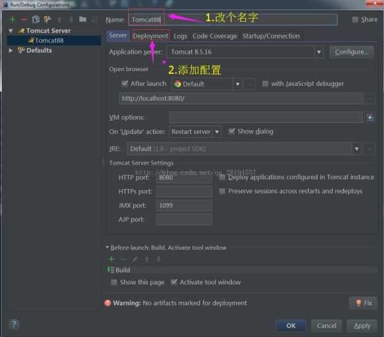The image size is (384, 337).
Task: Switch to Startup/Connection tab
Action: click(271, 36)
